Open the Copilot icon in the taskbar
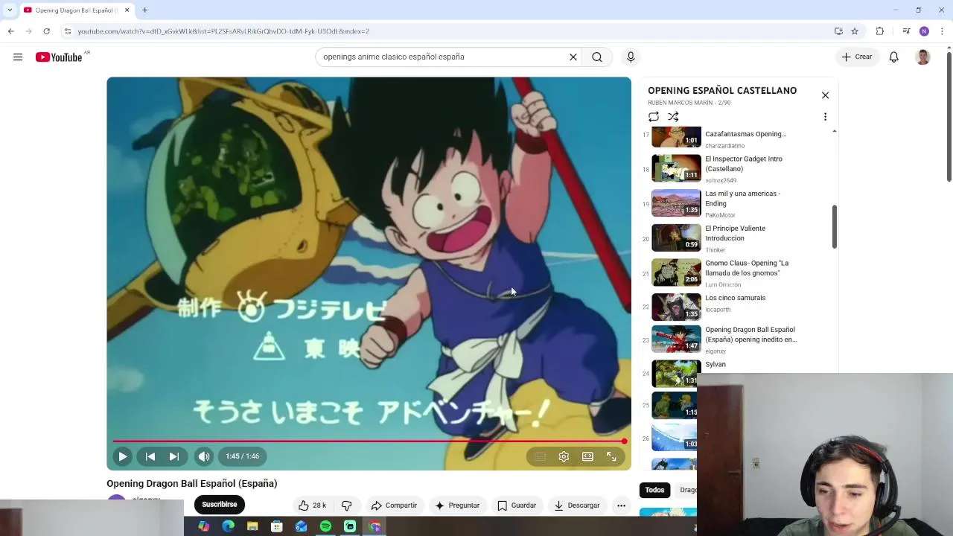The height and width of the screenshot is (536, 953). pos(204,526)
